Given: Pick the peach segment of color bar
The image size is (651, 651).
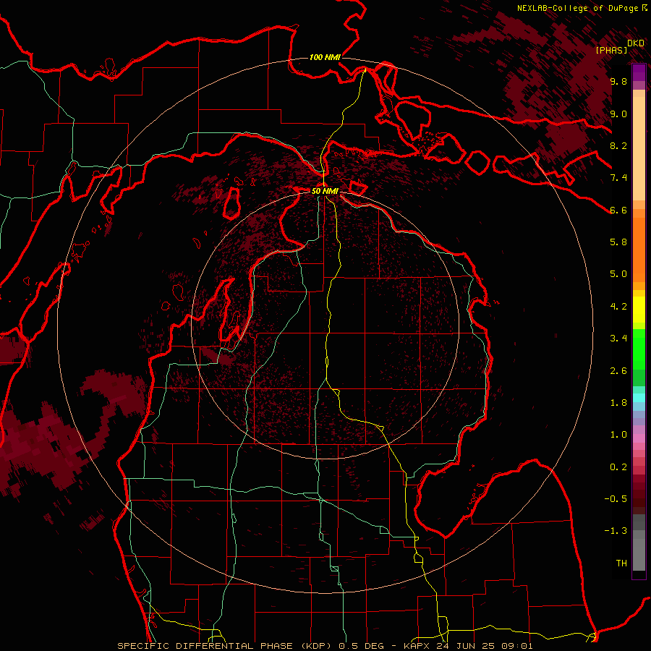Looking at the screenshot, I should [639, 150].
